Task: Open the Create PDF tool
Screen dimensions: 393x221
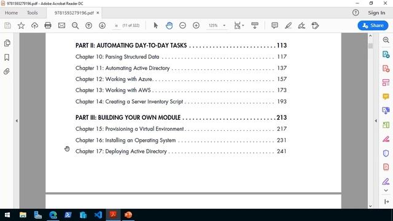Action: 386,68
